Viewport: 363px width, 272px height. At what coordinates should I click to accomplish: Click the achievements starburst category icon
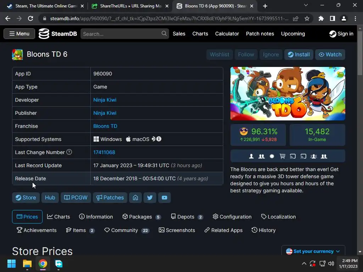tap(272, 156)
